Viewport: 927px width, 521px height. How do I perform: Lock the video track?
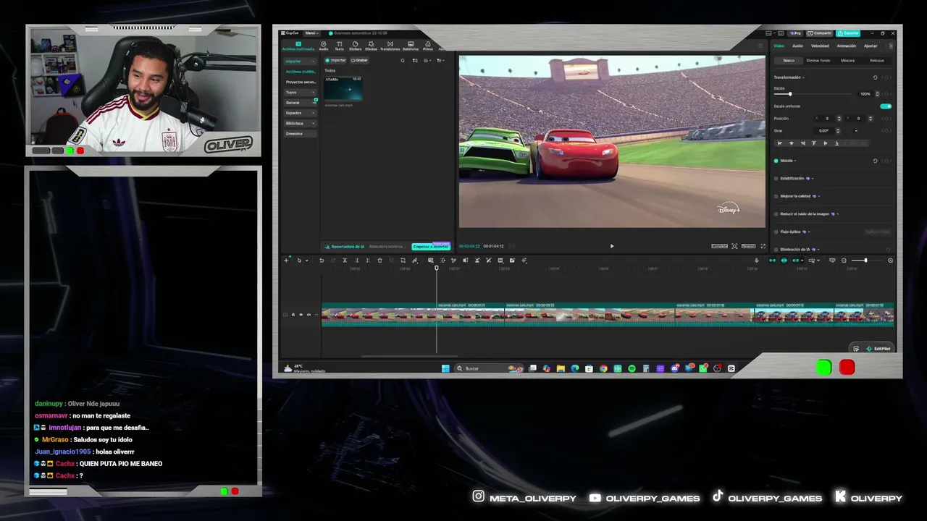293,315
